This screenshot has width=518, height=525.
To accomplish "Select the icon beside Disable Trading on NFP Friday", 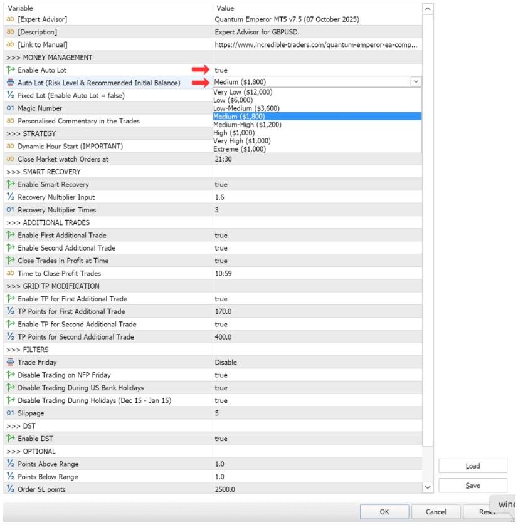I will click(11, 375).
